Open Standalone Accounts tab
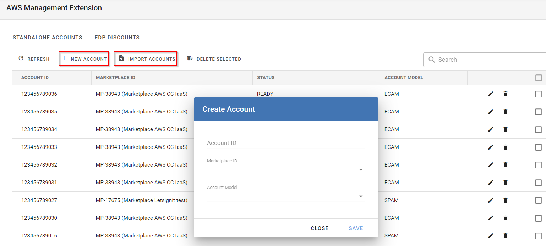The height and width of the screenshot is (246, 546). coord(48,37)
